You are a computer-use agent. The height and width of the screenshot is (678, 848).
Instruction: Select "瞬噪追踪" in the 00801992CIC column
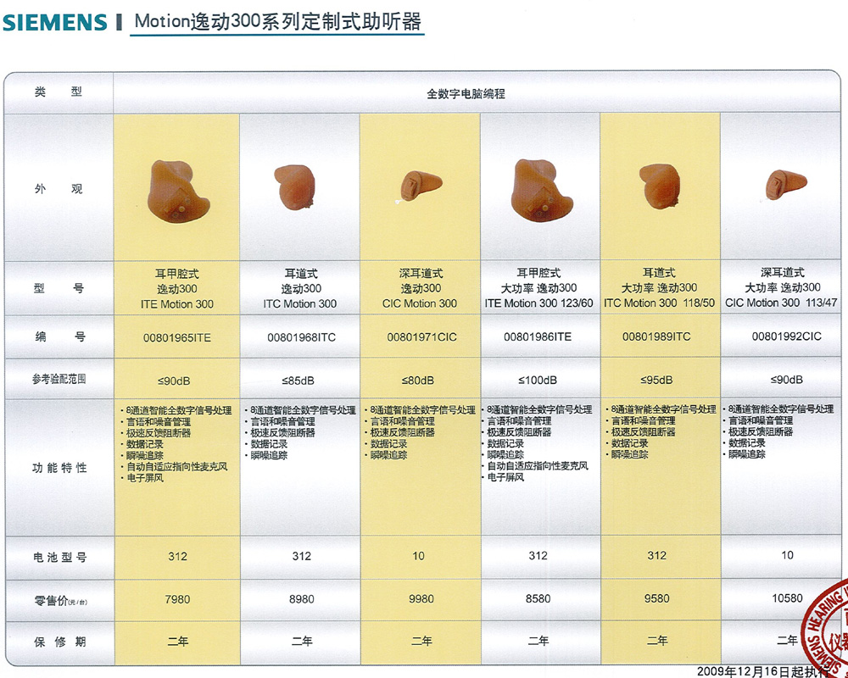pos(747,454)
